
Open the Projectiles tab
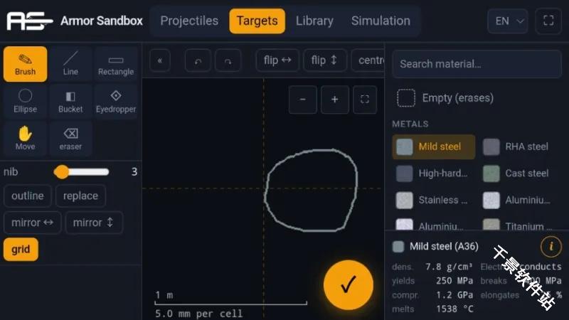click(189, 21)
